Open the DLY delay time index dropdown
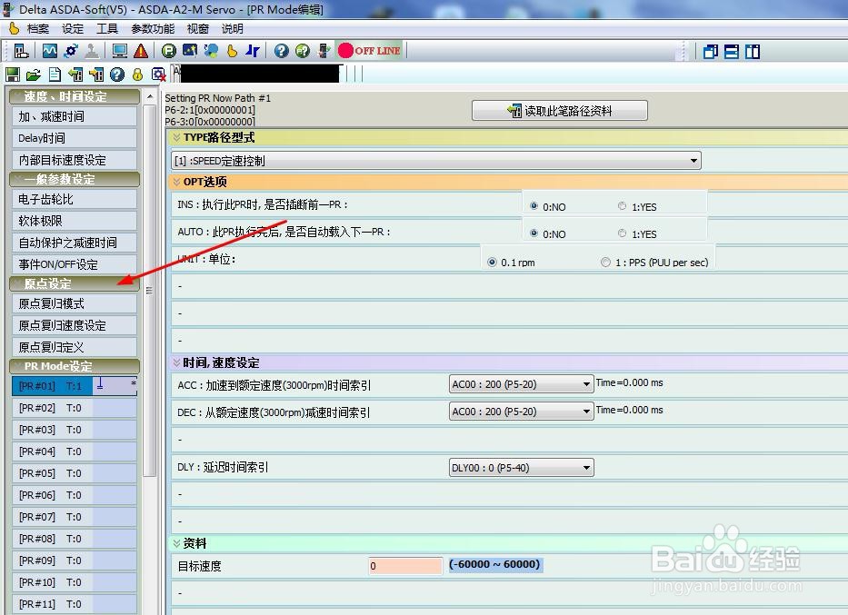Viewport: 848px width, 615px height. [522, 468]
